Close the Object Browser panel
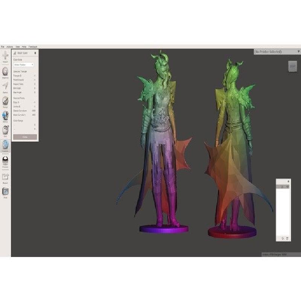This screenshot has height=301, width=301. [288, 181]
